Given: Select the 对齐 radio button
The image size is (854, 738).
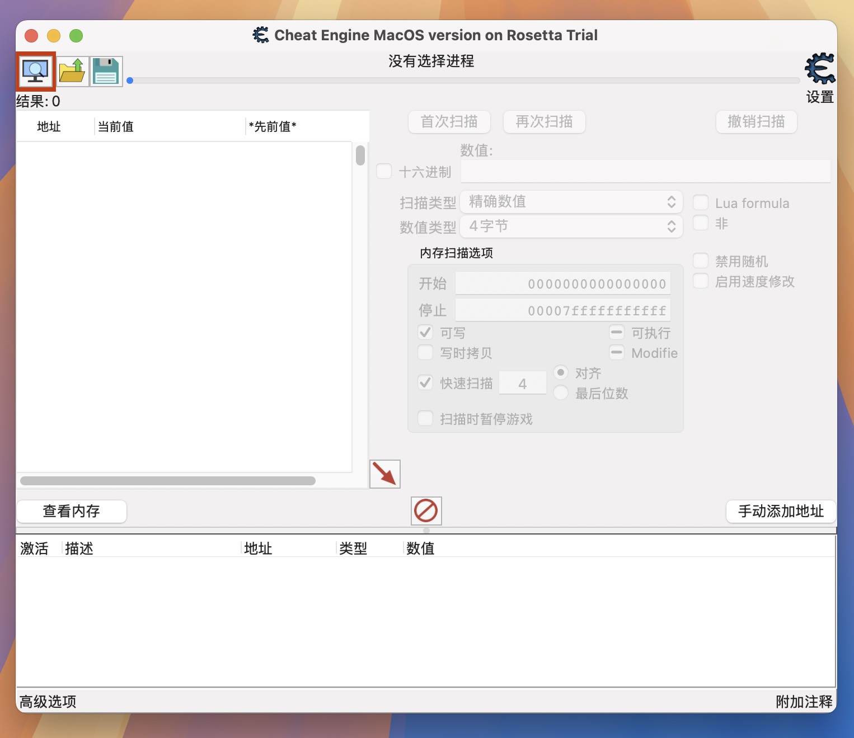Looking at the screenshot, I should click(561, 372).
